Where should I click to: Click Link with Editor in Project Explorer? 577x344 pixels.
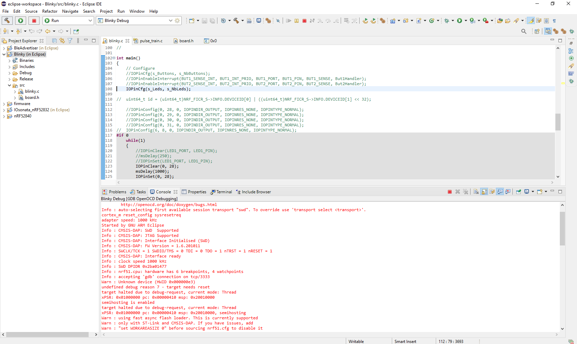click(62, 41)
